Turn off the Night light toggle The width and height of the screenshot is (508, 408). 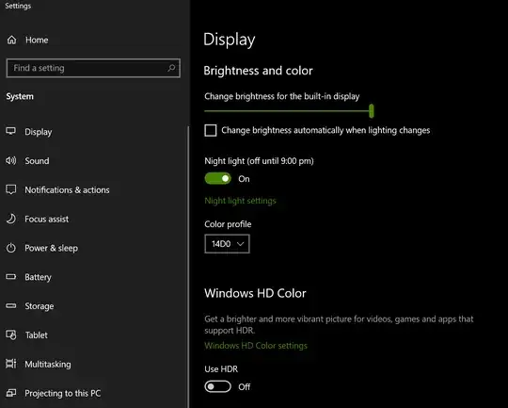(x=217, y=178)
